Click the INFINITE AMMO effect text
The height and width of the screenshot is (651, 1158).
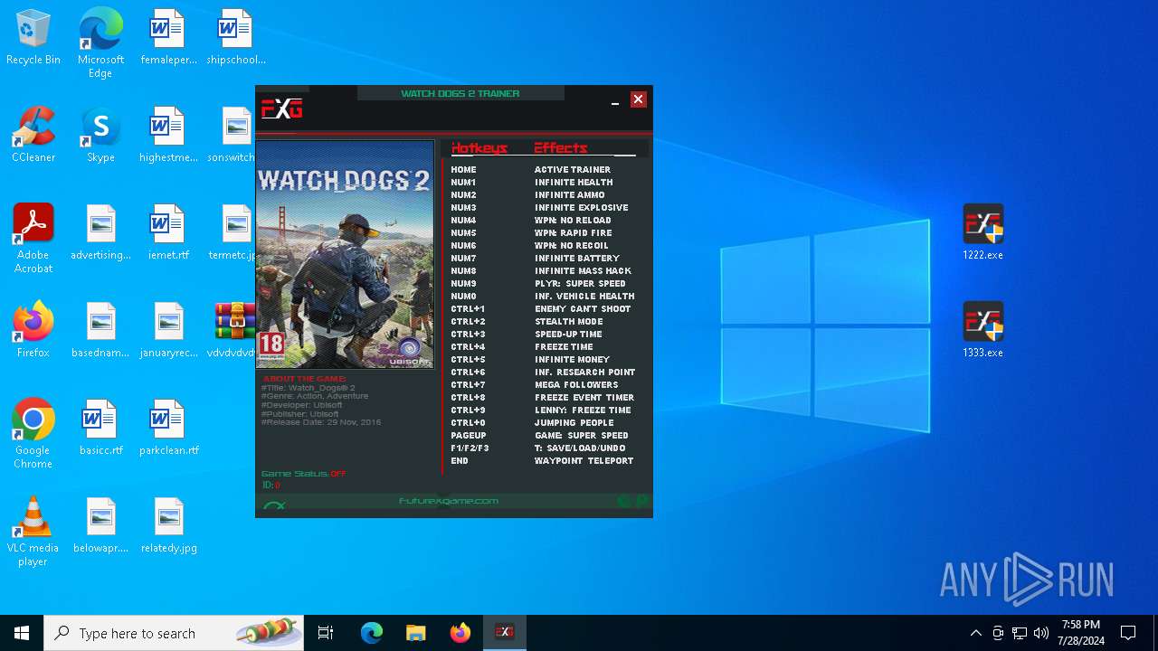(x=570, y=195)
